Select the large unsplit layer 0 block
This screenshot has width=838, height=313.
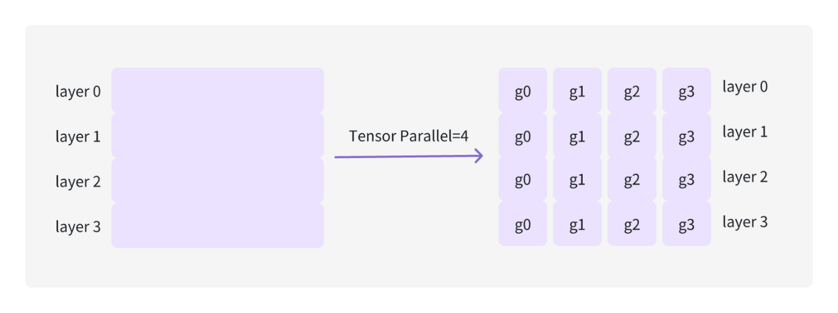pyautogui.click(x=218, y=90)
